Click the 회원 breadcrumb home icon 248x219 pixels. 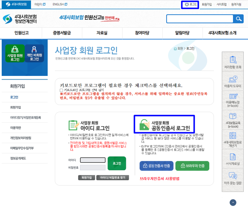(175, 49)
